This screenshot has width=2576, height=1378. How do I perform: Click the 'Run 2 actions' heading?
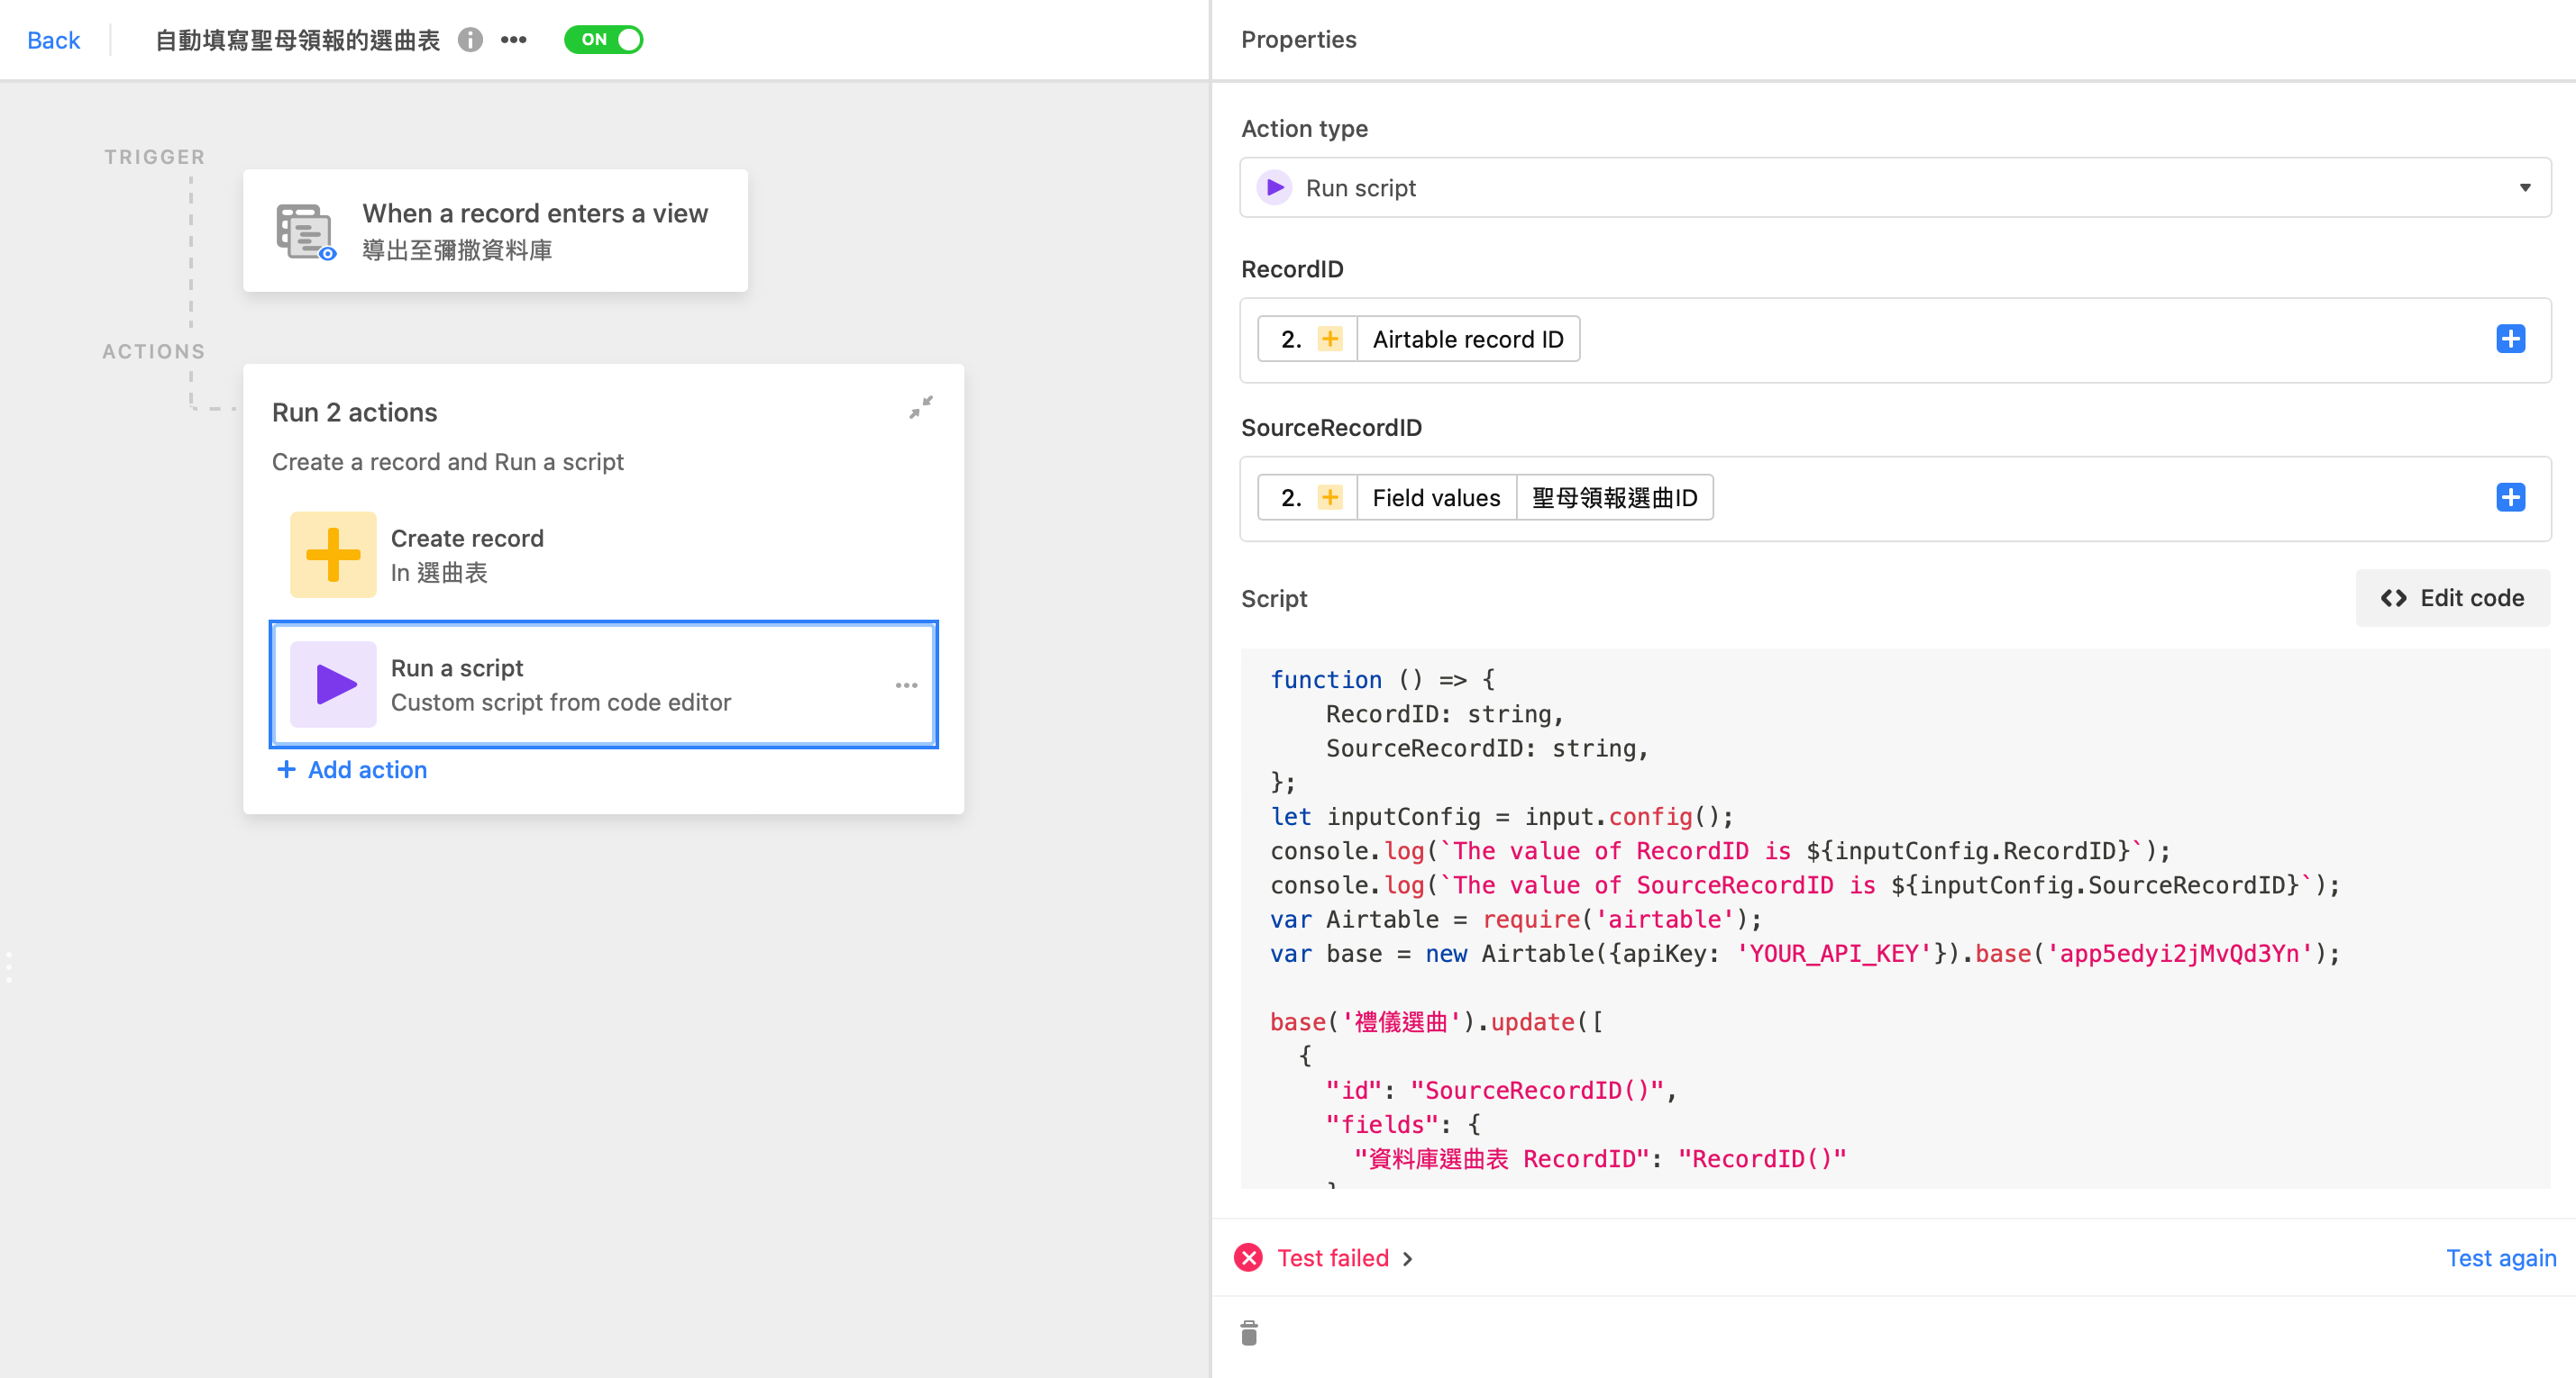point(354,412)
